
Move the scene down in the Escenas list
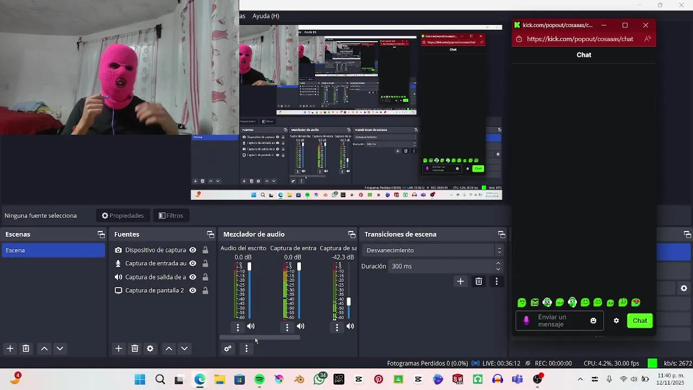pos(60,349)
